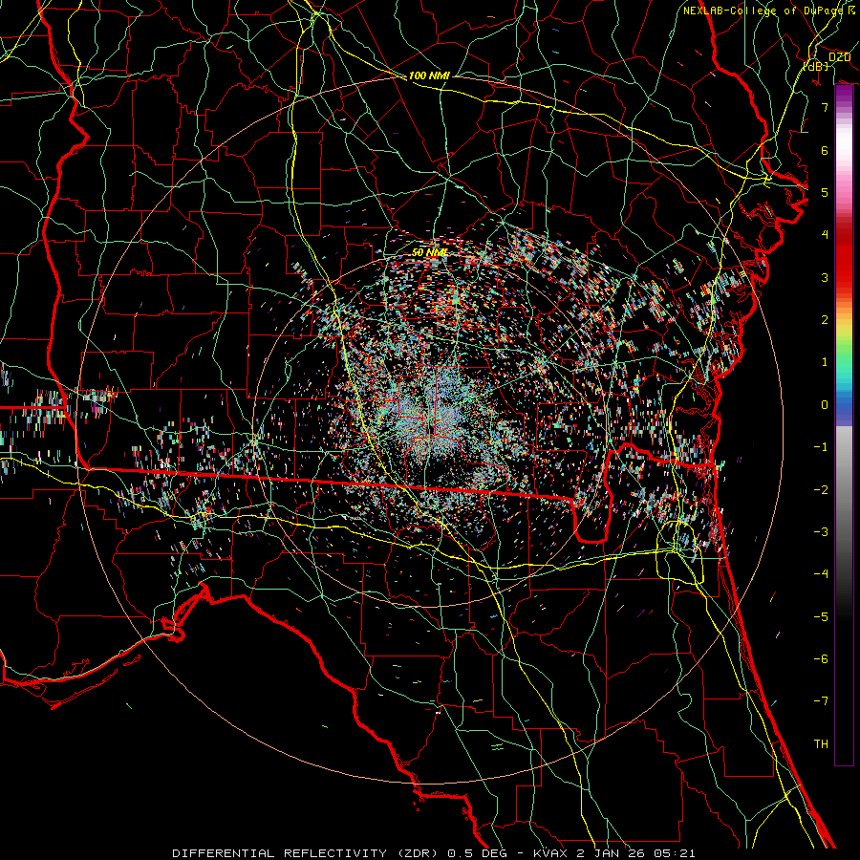
Task: Click the 2 tick label on color scale
Action: coord(825,320)
